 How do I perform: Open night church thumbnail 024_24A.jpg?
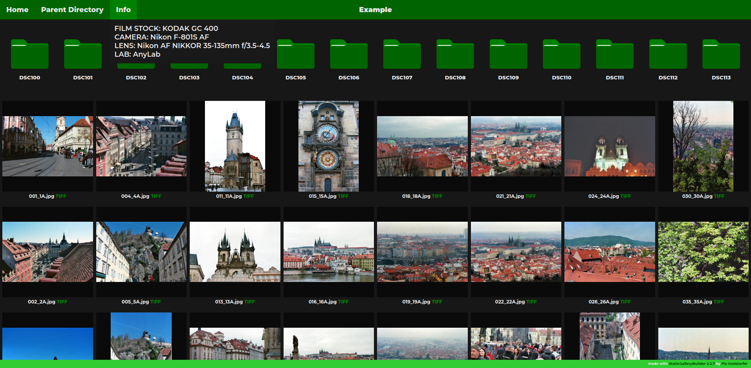pyautogui.click(x=609, y=146)
